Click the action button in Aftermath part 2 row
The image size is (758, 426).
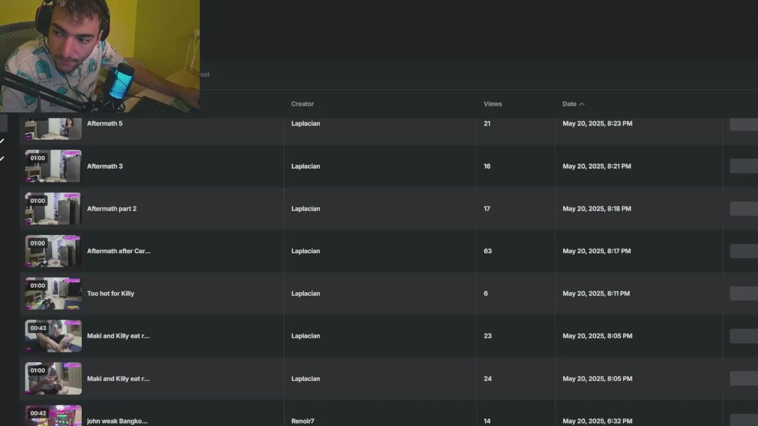[744, 209]
